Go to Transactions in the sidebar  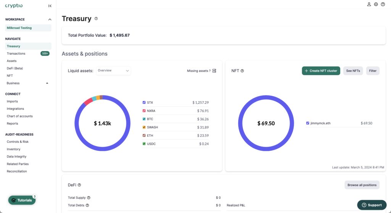click(16, 54)
